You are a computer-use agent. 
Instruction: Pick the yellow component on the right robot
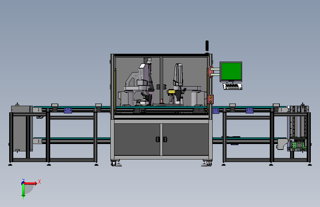pyautogui.click(x=171, y=92)
